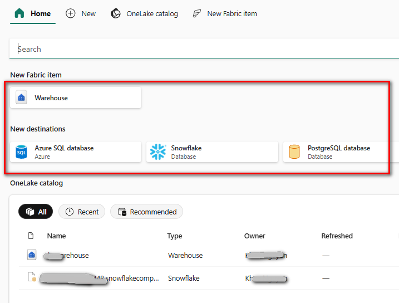Switch to the Home tab
This screenshot has width=399, height=303.
tap(40, 13)
